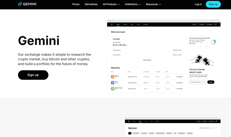This screenshot has width=231, height=137.
Task: Click the Ether green sparkline chart
Action: coord(167,83)
